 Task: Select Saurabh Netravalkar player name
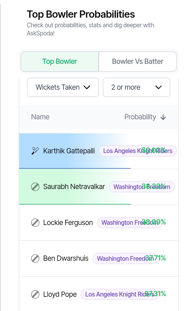pyautogui.click(x=74, y=187)
